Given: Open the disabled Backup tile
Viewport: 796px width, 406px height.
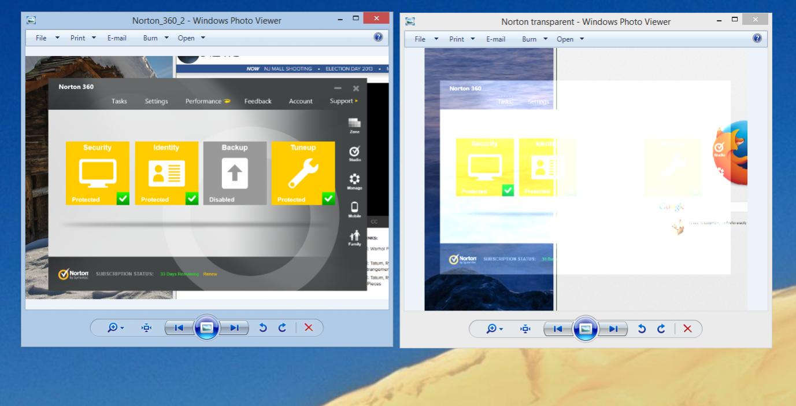Looking at the screenshot, I should (235, 173).
